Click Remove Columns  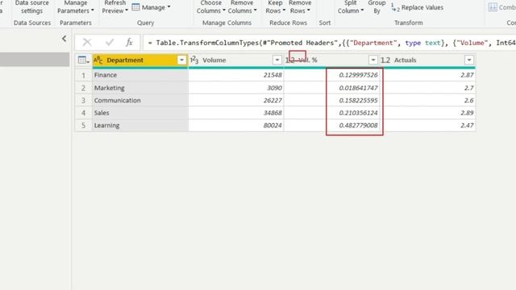click(242, 7)
